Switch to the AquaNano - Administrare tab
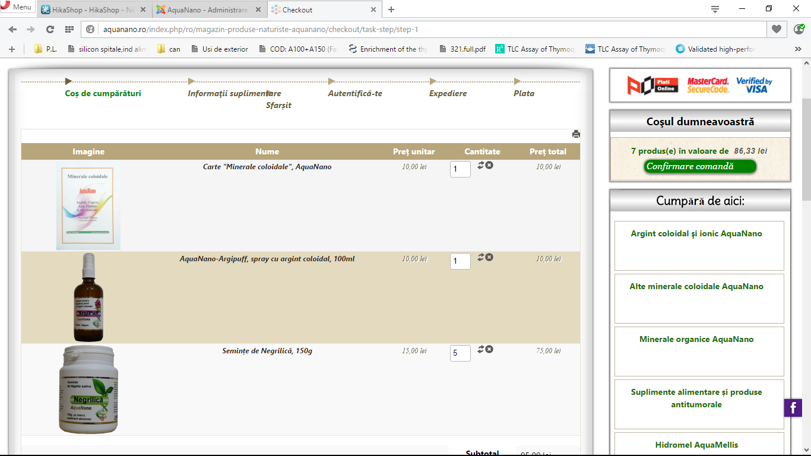The width and height of the screenshot is (811, 456). tap(207, 9)
